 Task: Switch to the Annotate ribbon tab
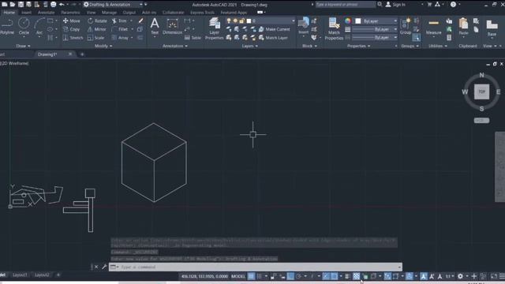pyautogui.click(x=46, y=13)
